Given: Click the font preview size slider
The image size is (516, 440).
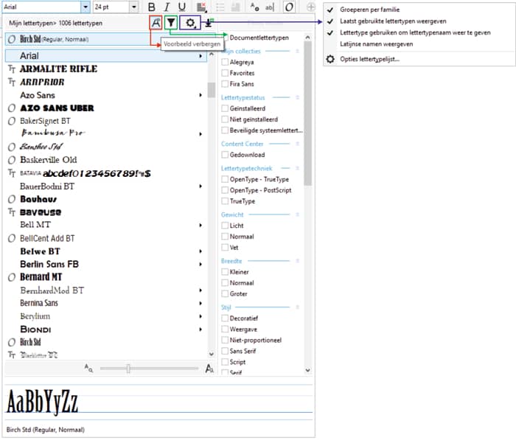Looking at the screenshot, I should [x=128, y=368].
